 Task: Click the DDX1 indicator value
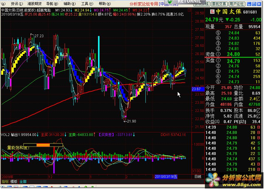pyautogui.click(x=173, y=135)
